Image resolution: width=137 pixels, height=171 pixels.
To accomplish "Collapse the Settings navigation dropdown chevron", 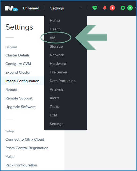I will [81, 8].
